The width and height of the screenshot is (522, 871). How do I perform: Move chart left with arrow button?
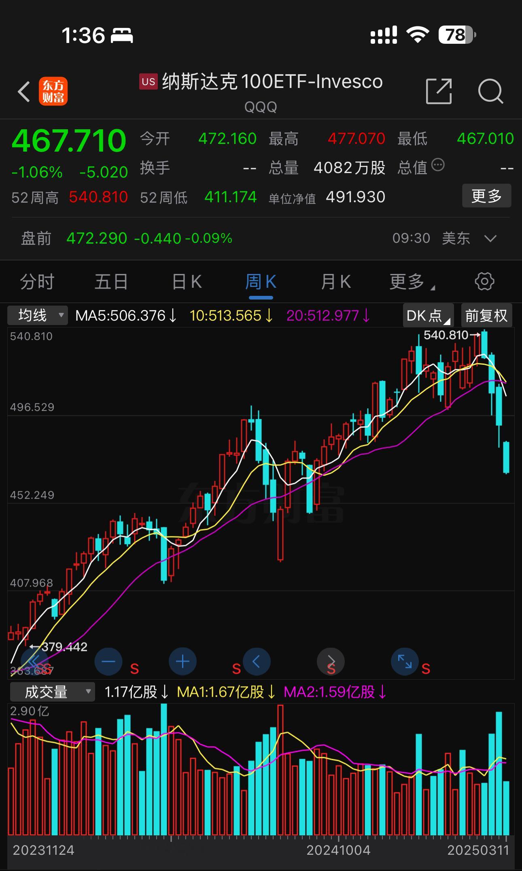click(257, 661)
